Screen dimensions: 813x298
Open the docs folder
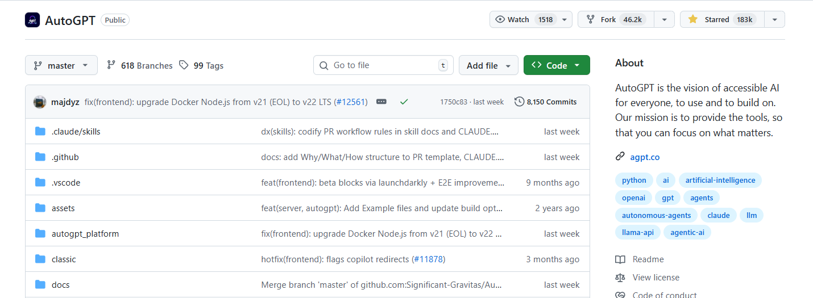(61, 285)
